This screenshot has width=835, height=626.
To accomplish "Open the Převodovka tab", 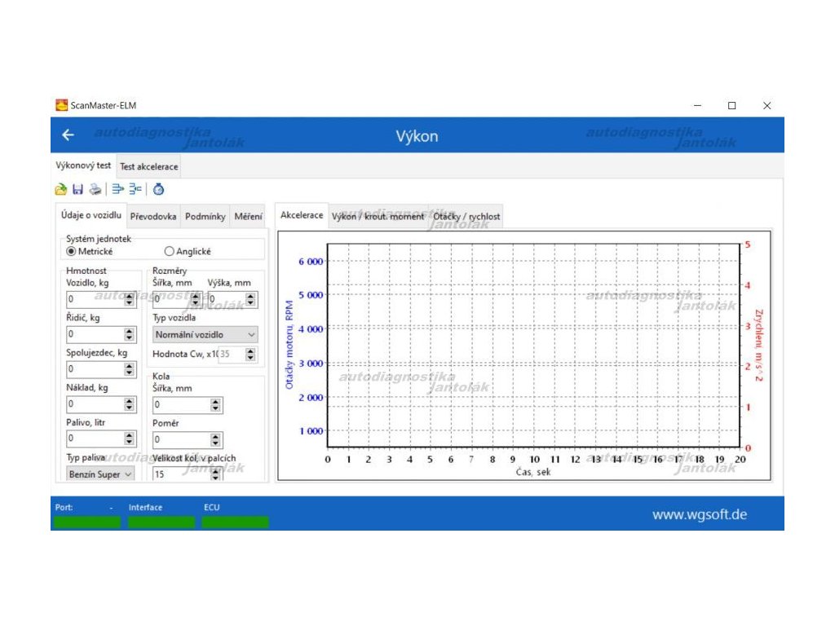I will pyautogui.click(x=153, y=217).
